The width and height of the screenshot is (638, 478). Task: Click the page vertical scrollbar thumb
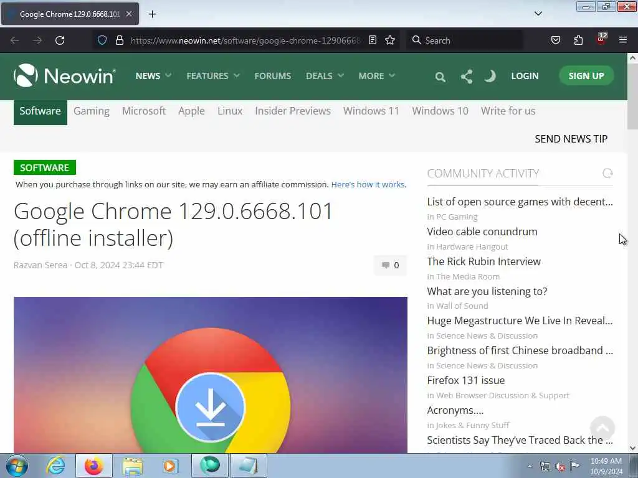(632, 96)
